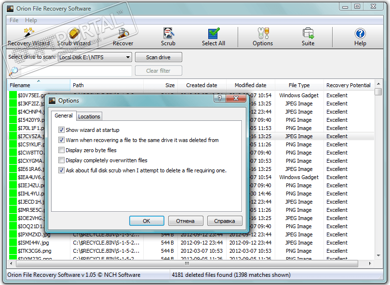Click the green status square beside $IC5YKUF
390x285 pixels.
tap(13, 144)
